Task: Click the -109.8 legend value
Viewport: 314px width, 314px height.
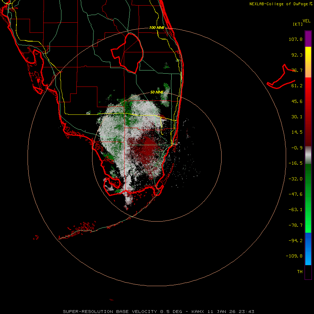Action: point(294,256)
